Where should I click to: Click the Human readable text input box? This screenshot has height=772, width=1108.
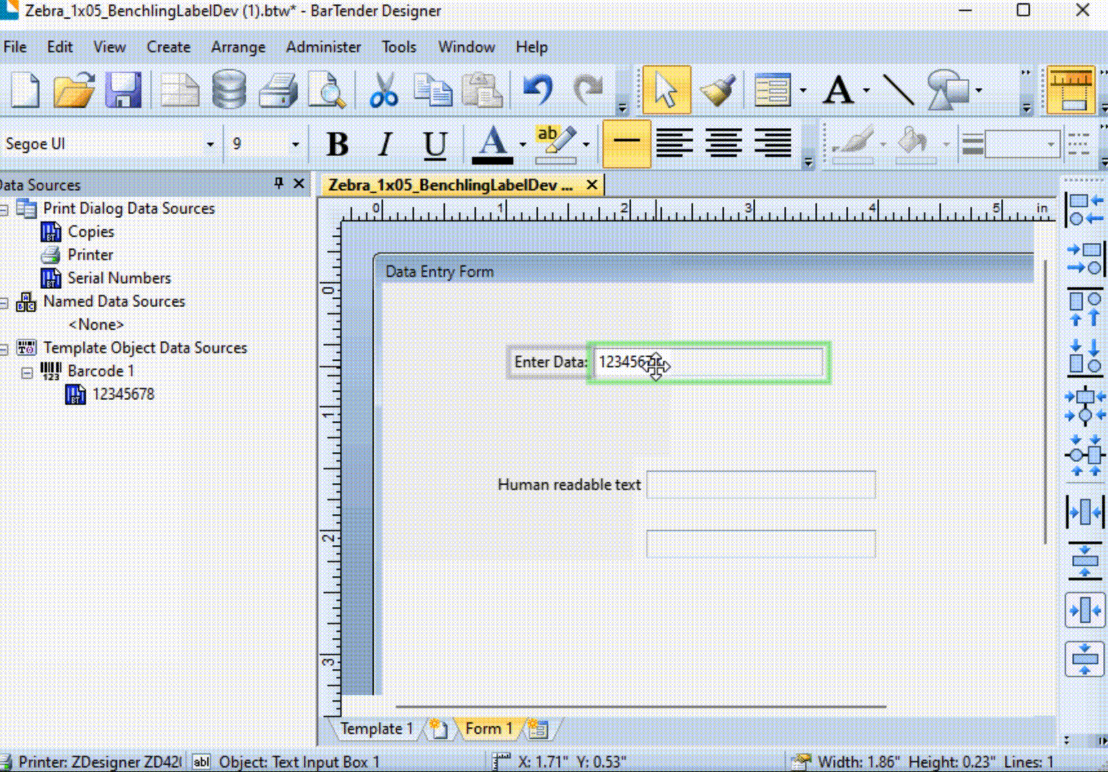pos(761,485)
